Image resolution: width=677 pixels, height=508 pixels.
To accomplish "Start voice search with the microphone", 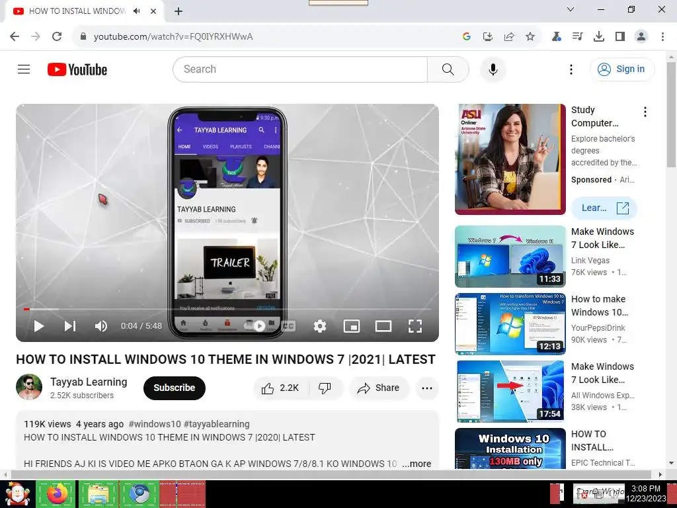I will [493, 69].
